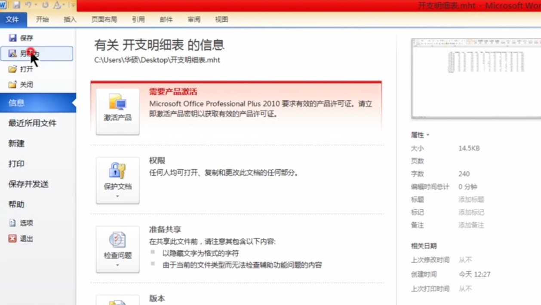
Task: Click the red 退出 exit icon
Action: (12, 238)
